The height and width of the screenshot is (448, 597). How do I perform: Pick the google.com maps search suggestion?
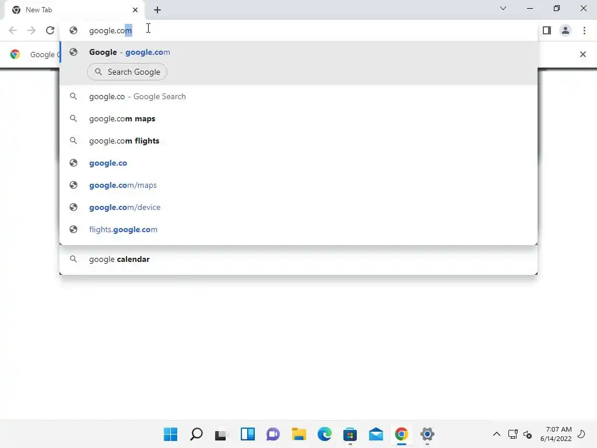pyautogui.click(x=298, y=119)
